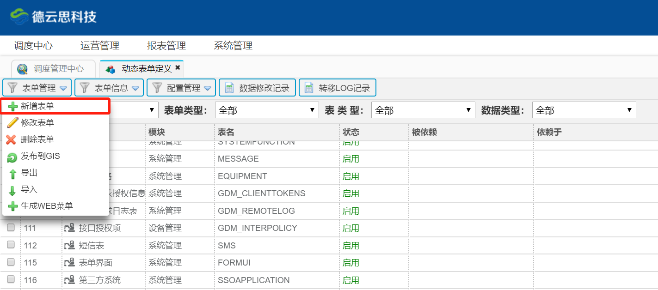Viewport: 658px width, 290px height.
Task: Select the checkbox for row 116 第三方系统
Action: tap(11, 279)
